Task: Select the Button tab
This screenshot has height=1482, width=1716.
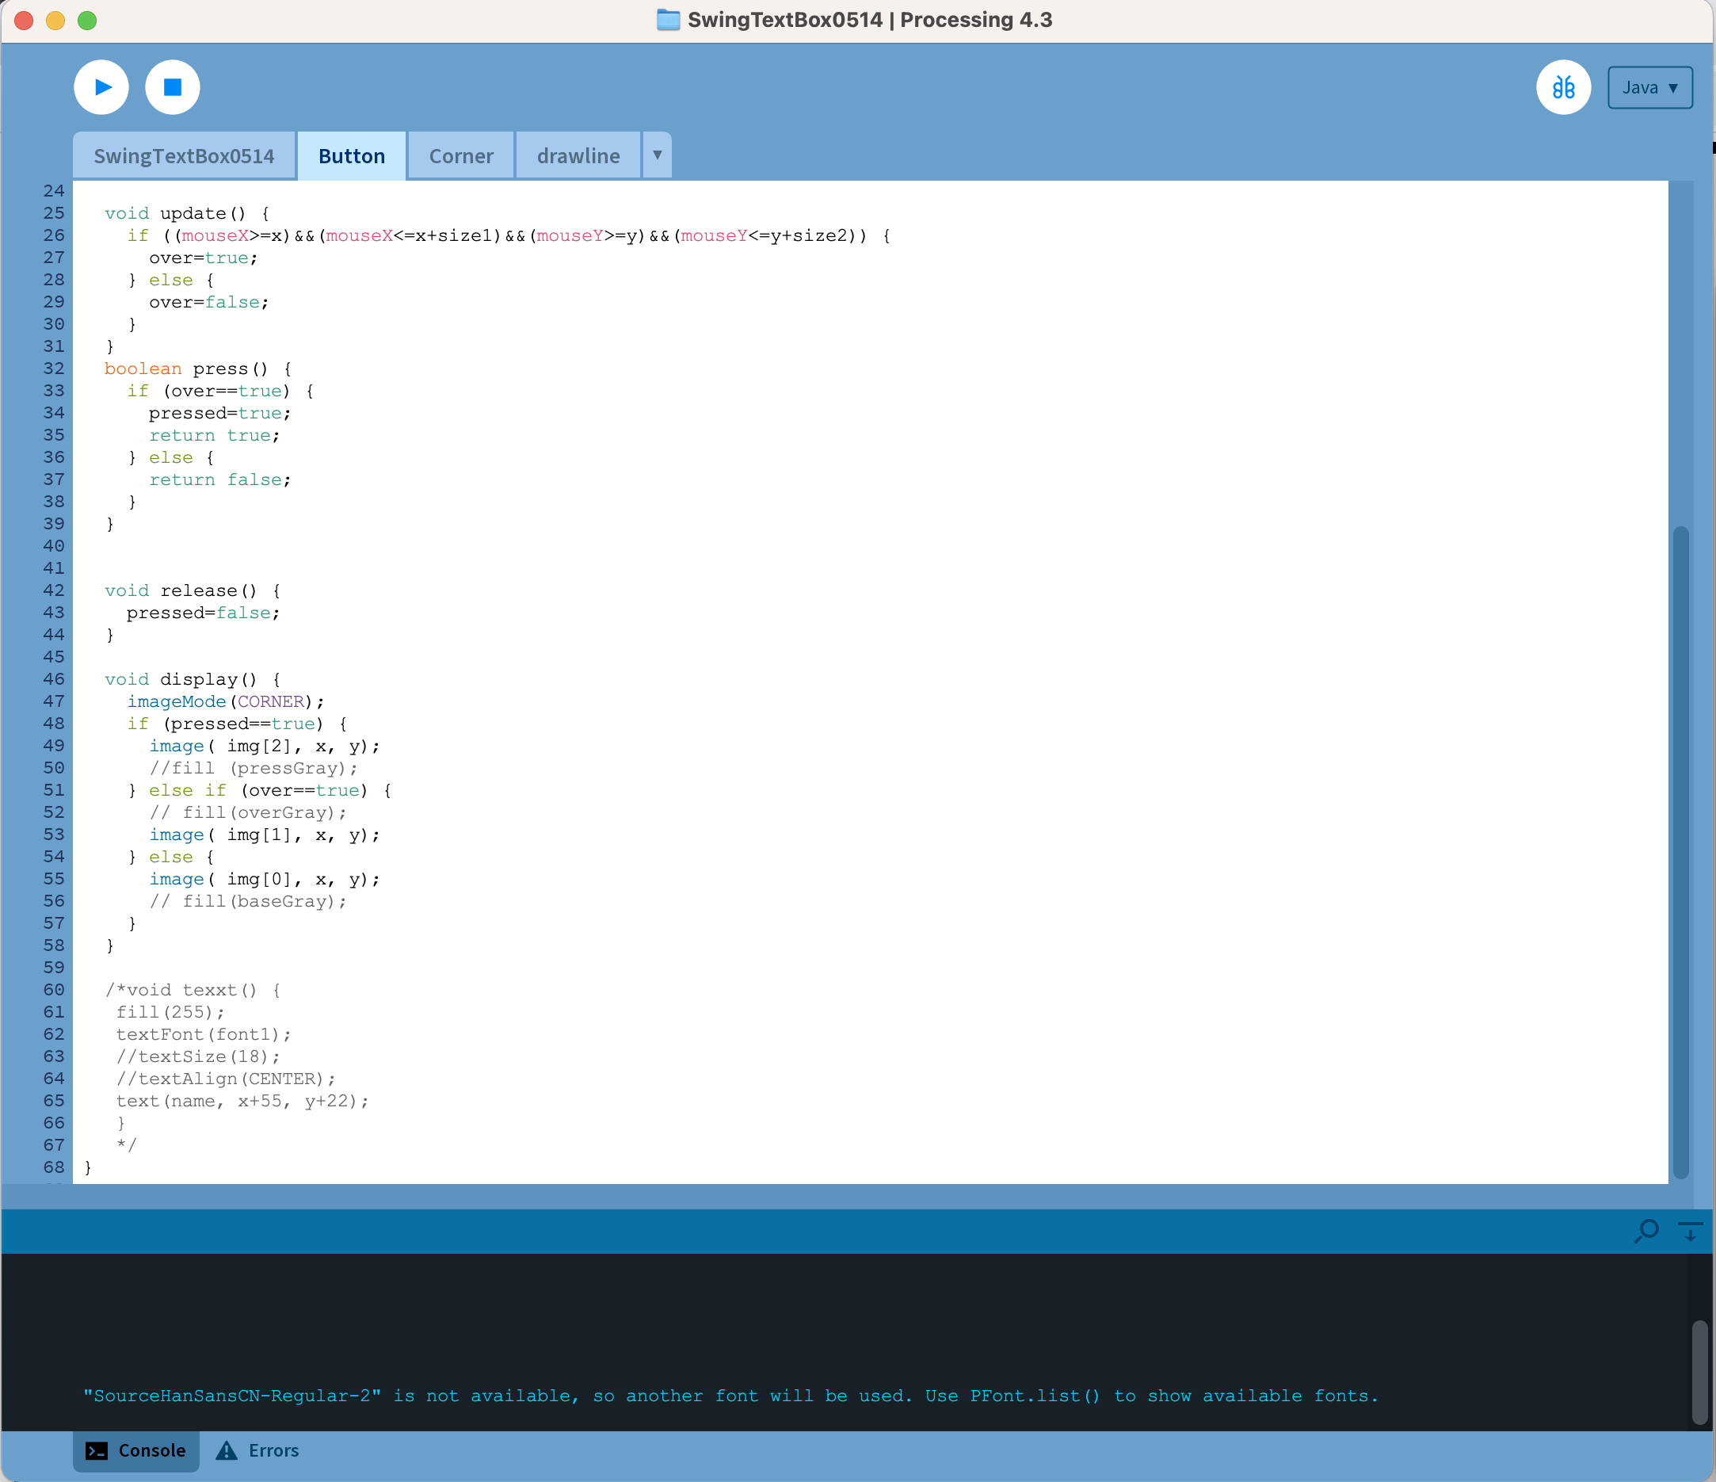Action: tap(351, 156)
